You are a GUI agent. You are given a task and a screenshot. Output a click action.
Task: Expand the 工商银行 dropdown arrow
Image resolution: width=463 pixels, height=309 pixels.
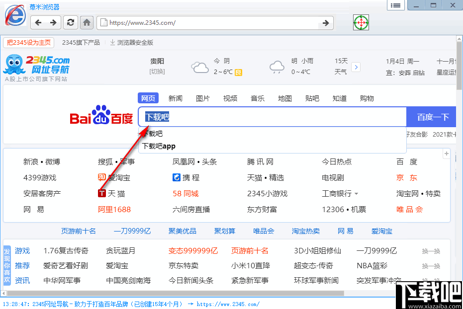356,194
